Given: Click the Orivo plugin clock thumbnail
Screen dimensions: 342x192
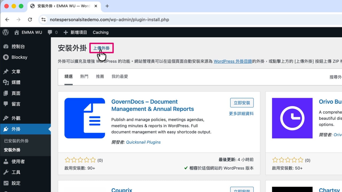Looking at the screenshot, I should click(x=292, y=118).
